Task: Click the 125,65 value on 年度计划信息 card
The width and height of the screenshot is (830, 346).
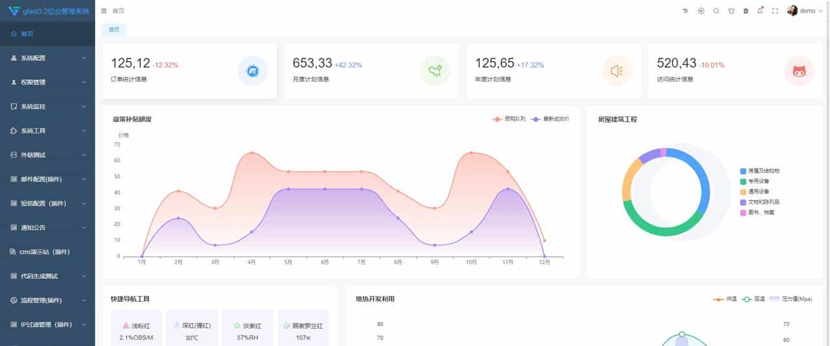Action: click(x=495, y=63)
